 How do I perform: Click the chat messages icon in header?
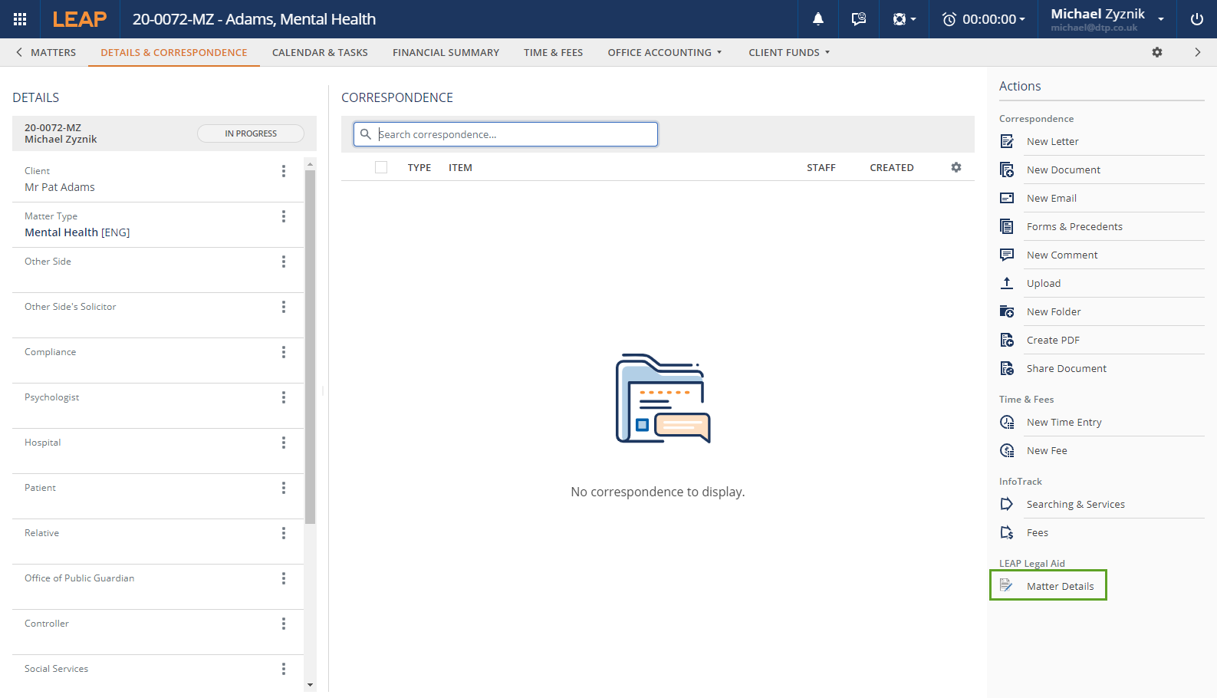click(x=858, y=19)
